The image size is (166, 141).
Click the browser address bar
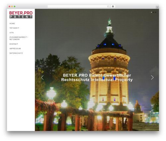point(79,7)
